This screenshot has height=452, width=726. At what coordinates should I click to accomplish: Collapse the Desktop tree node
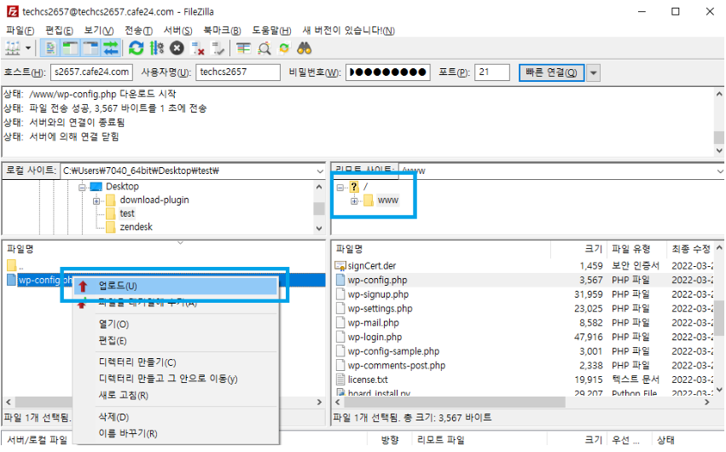(82, 188)
